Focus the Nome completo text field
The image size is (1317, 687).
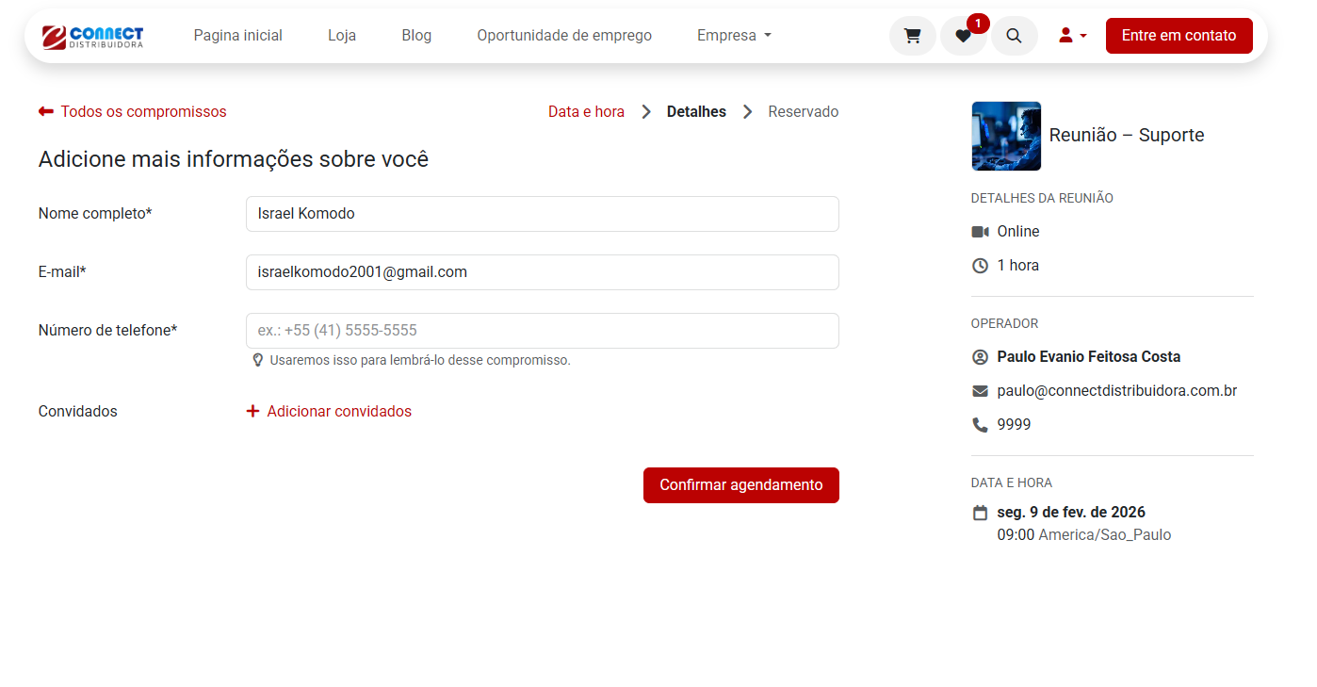pyautogui.click(x=542, y=214)
